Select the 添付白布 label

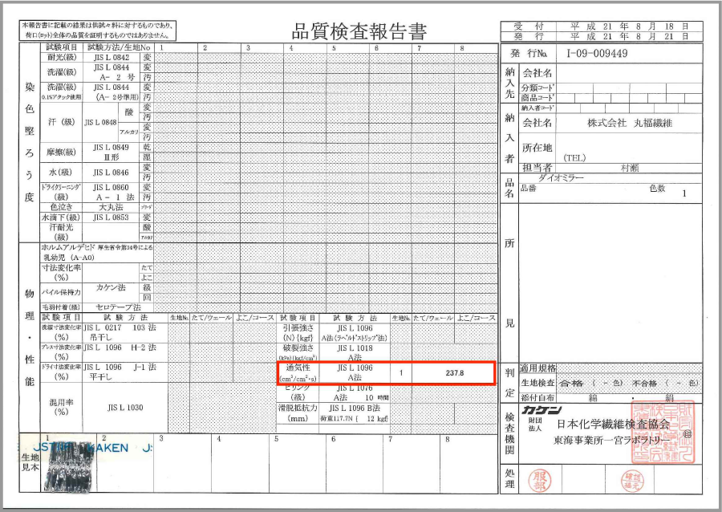(537, 397)
